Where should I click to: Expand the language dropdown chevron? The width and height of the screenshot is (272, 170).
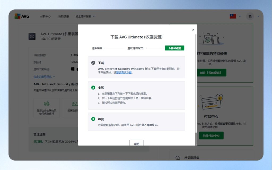pyautogui.click(x=240, y=16)
